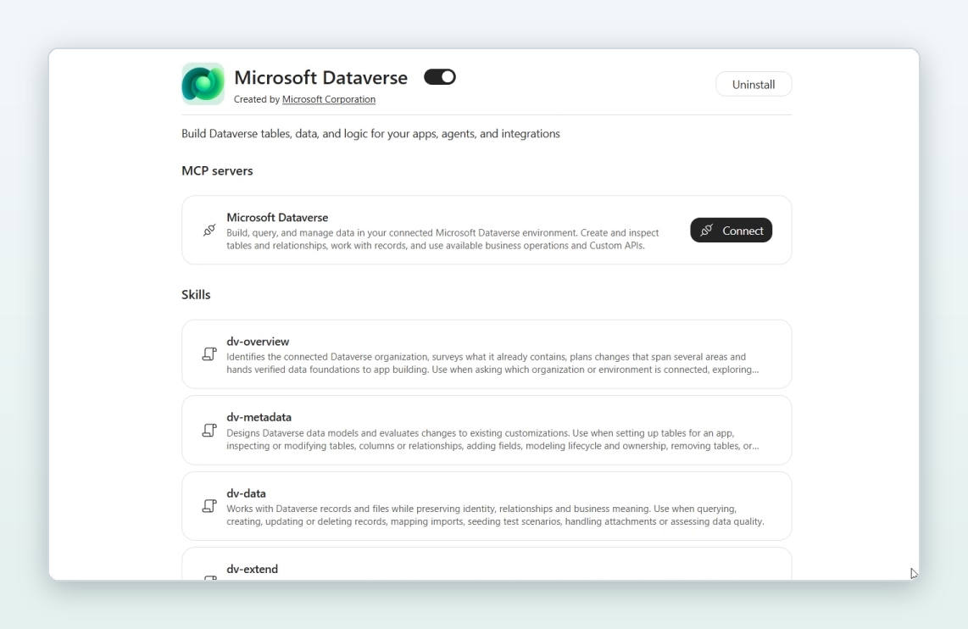Click the scroll icon next to dv-overview

coord(209,354)
